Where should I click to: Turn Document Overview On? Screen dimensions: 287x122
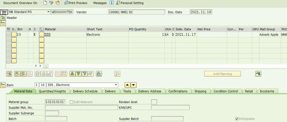click(x=20, y=3)
